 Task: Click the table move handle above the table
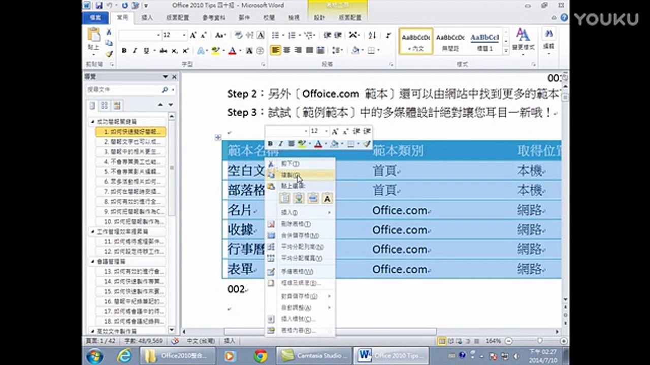[x=218, y=137]
